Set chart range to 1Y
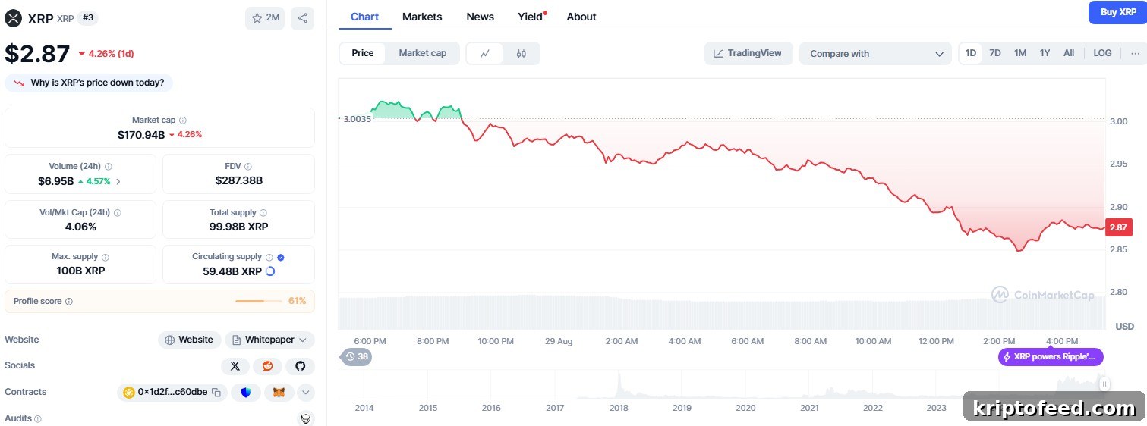Screen dimensions: 1147x426 (1045, 53)
